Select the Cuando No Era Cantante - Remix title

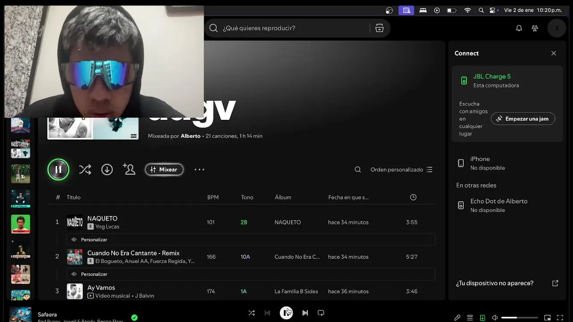tap(133, 253)
